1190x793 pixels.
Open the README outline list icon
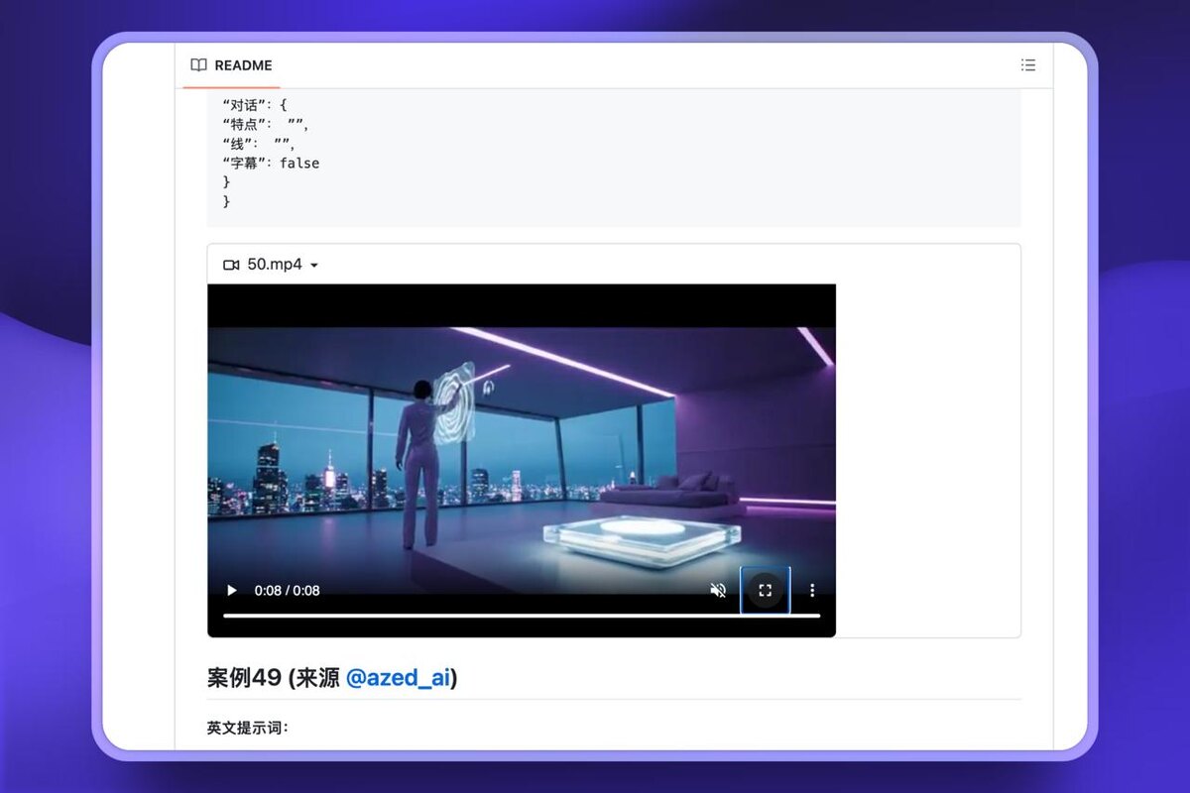1028,65
